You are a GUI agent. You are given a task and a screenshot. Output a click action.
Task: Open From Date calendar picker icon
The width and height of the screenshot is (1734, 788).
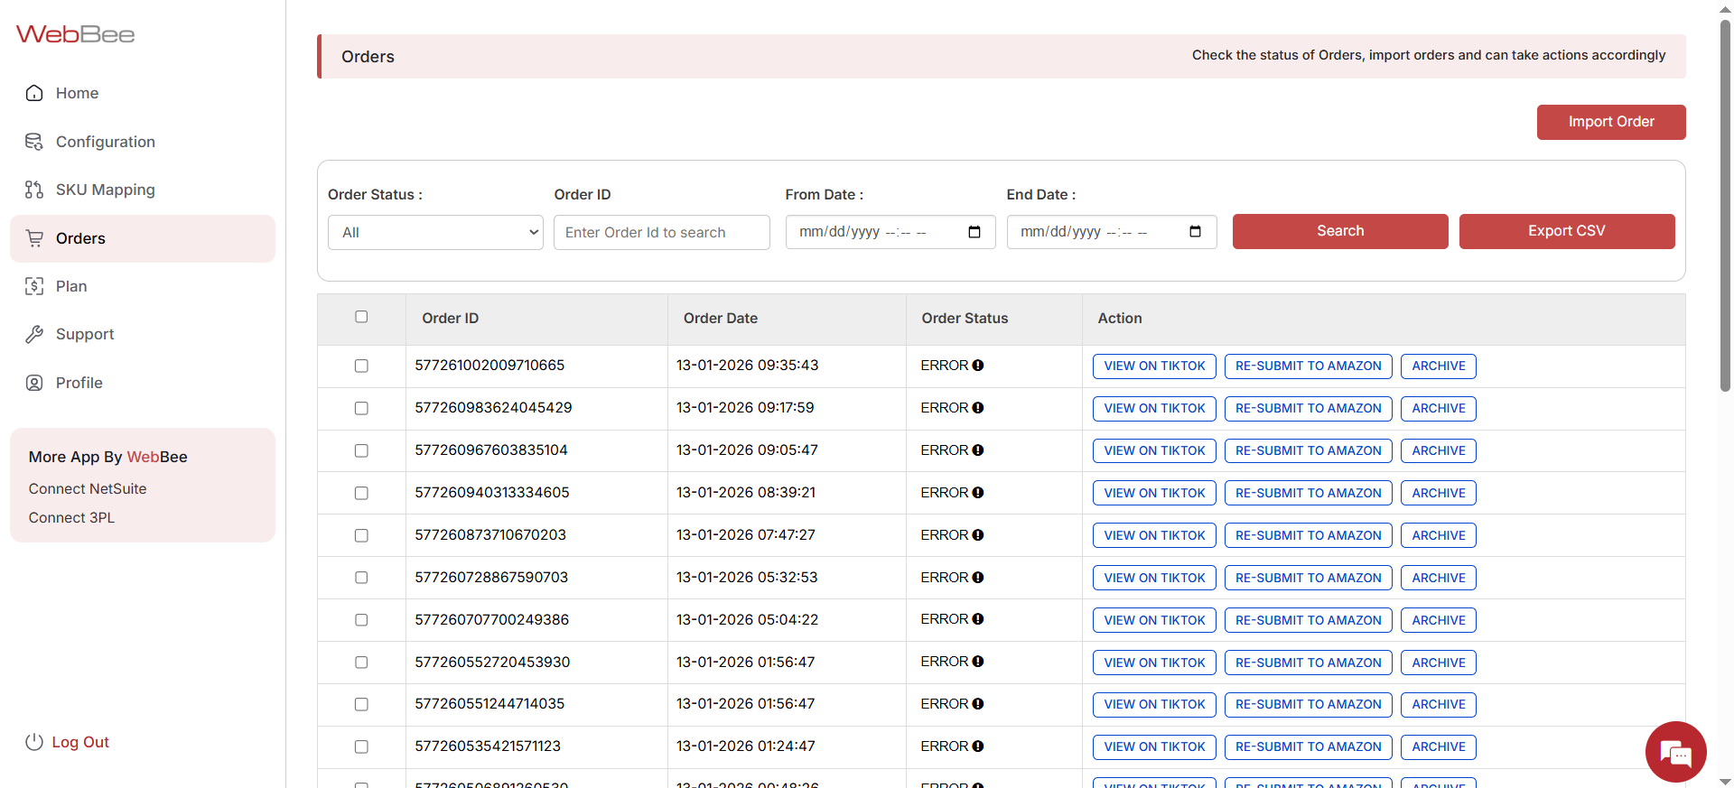(974, 232)
